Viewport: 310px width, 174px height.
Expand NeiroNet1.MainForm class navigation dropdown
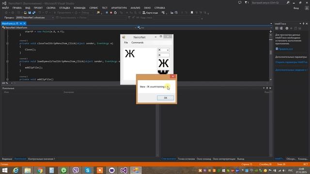[135, 28]
